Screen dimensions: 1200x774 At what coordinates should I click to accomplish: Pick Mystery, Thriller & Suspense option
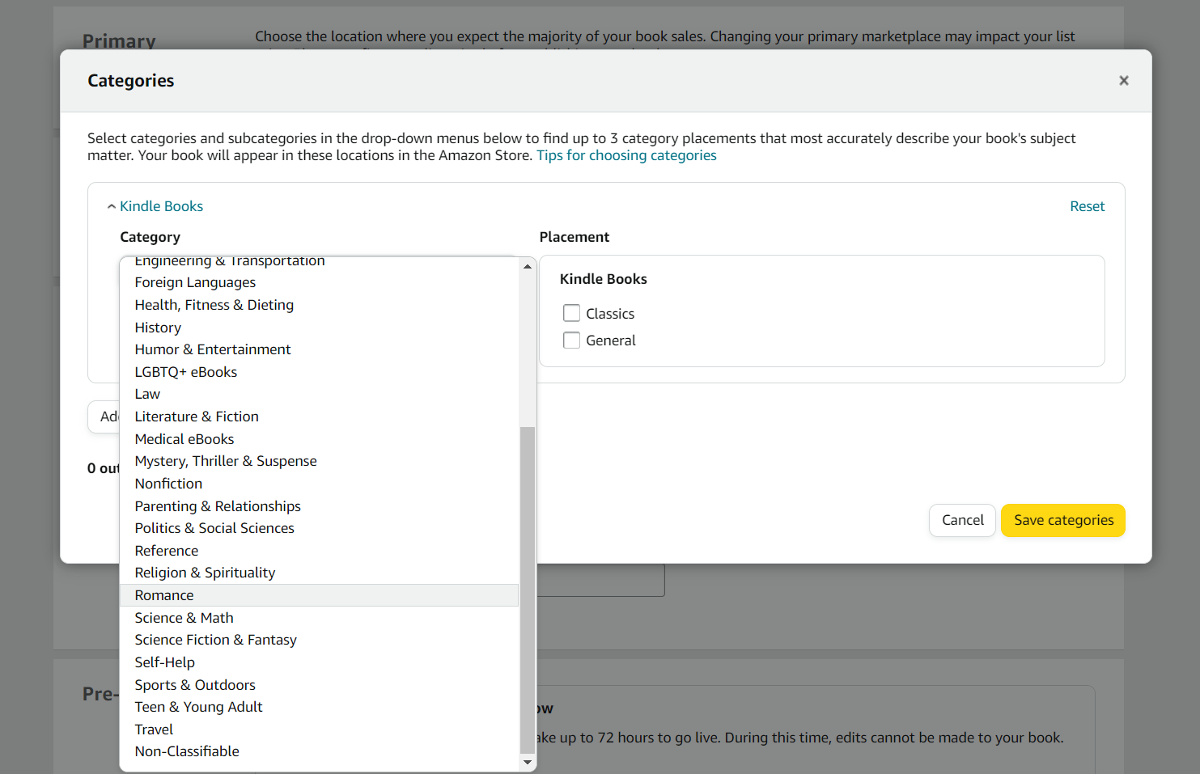225,461
